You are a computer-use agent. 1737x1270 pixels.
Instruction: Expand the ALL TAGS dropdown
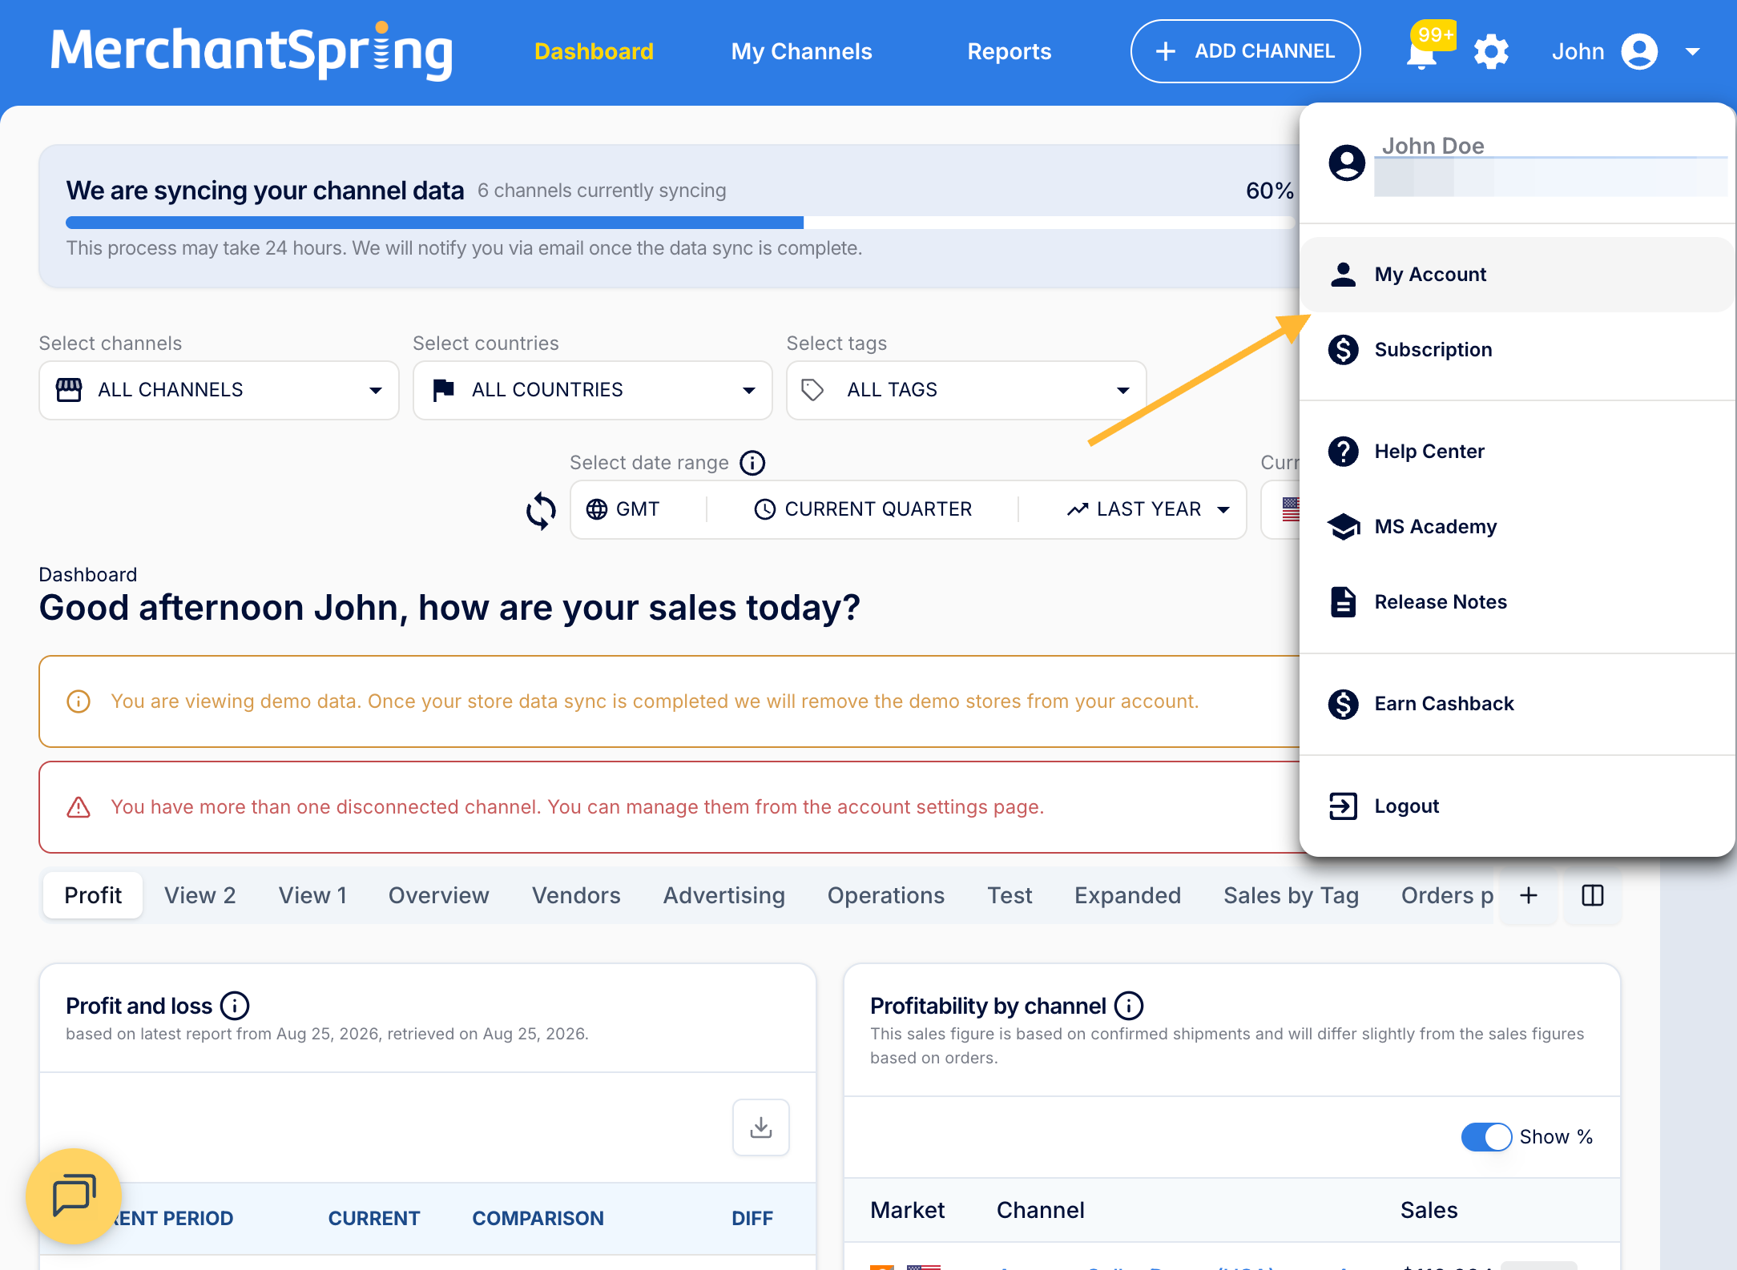point(966,390)
